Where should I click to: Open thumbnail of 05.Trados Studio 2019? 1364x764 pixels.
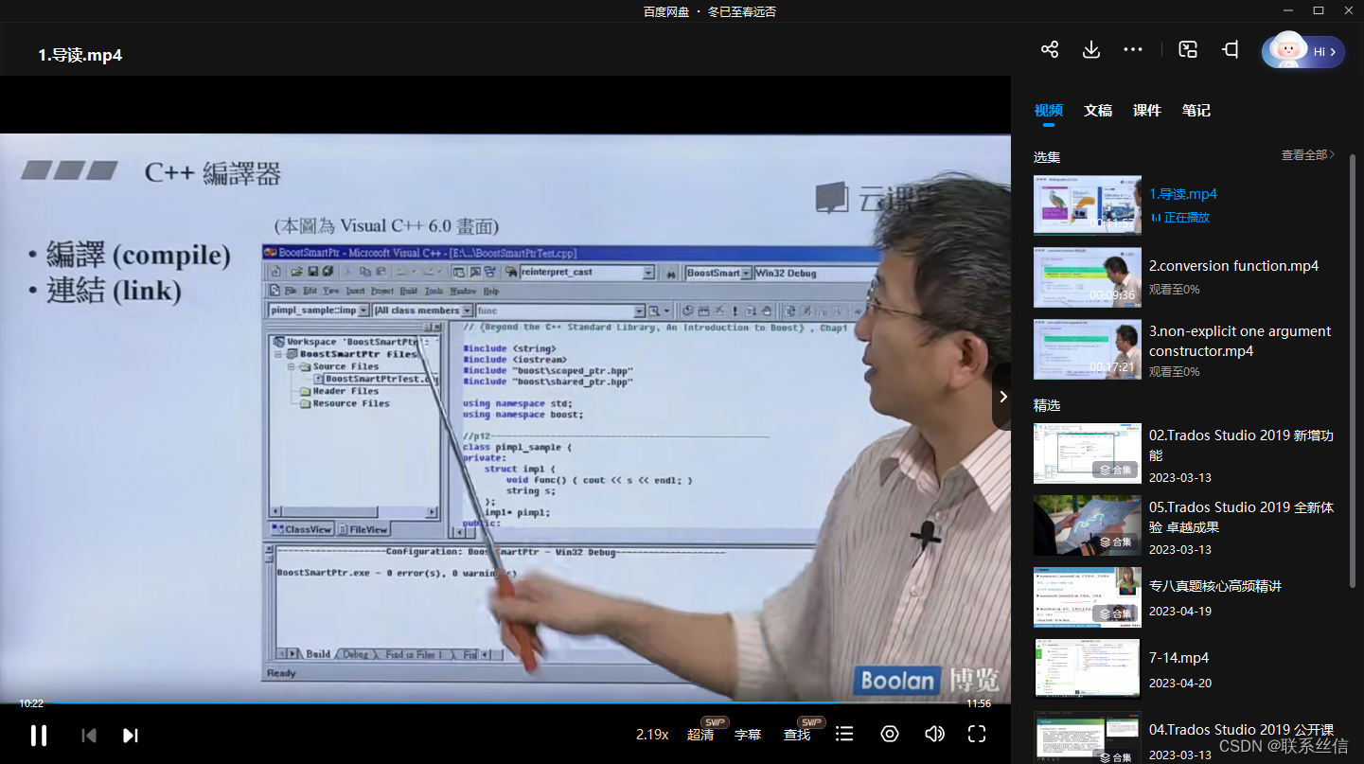[x=1088, y=525]
